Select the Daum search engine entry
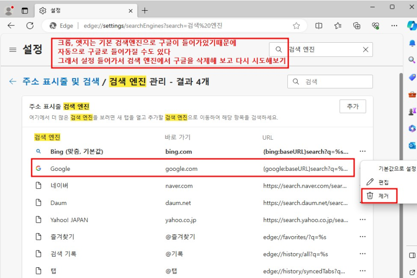417x278 pixels. (58, 203)
